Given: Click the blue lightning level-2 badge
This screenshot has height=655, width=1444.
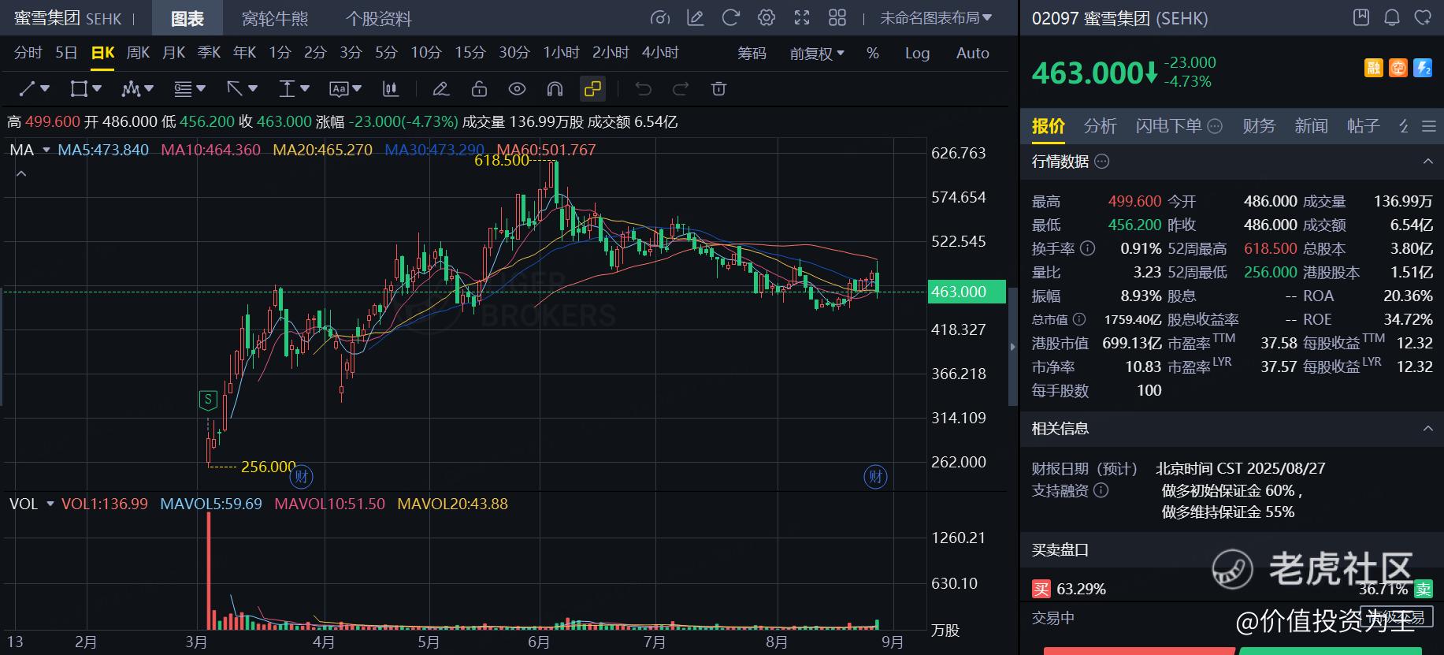Looking at the screenshot, I should (1423, 68).
